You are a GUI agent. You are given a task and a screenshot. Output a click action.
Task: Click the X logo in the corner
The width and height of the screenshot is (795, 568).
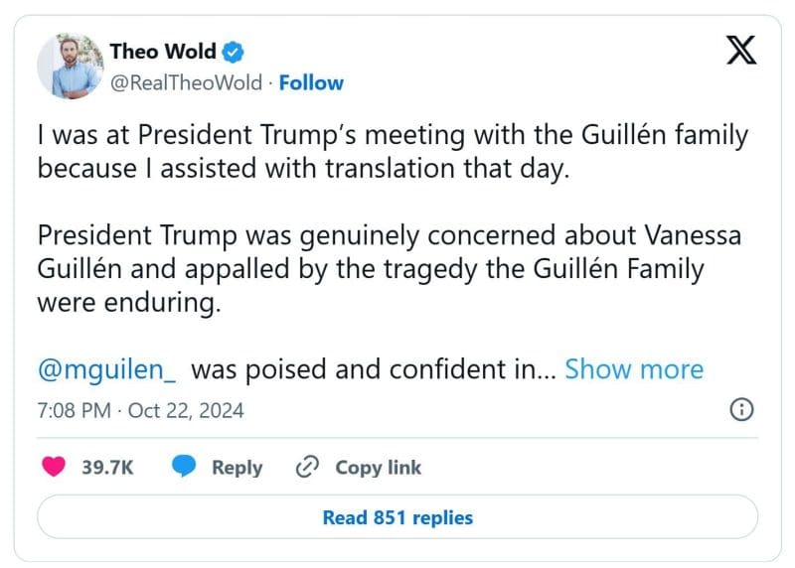[740, 52]
